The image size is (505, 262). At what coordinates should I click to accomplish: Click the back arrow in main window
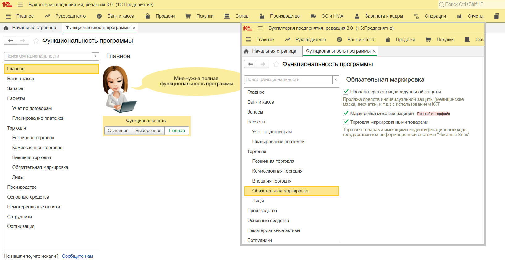click(11, 41)
